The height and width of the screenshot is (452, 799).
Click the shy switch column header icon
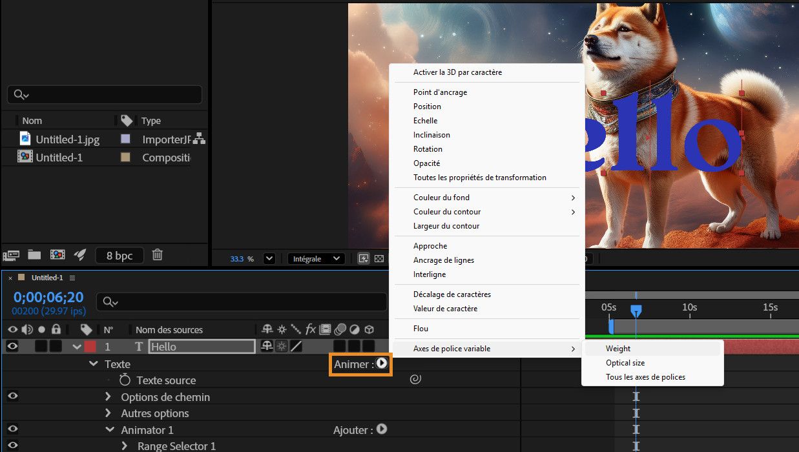pyautogui.click(x=267, y=329)
